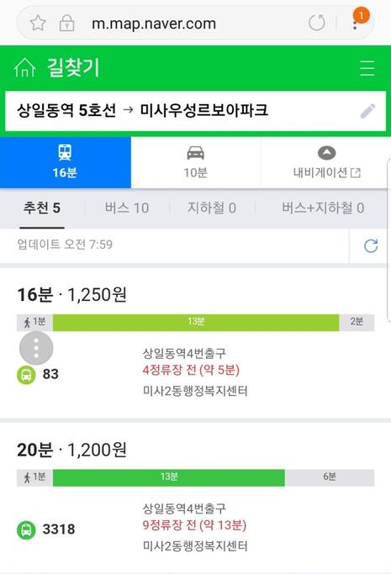The image size is (391, 574).
Task: Select the 추천 5 filter tab
Action: point(42,208)
